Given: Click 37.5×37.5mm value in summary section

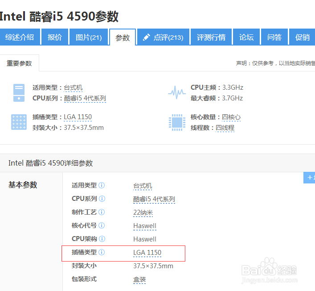Looking at the screenshot, I should [x=84, y=128].
